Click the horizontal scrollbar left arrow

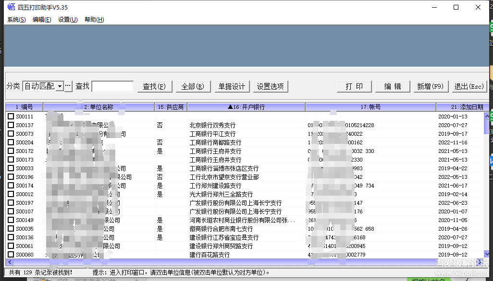[x=10, y=262]
